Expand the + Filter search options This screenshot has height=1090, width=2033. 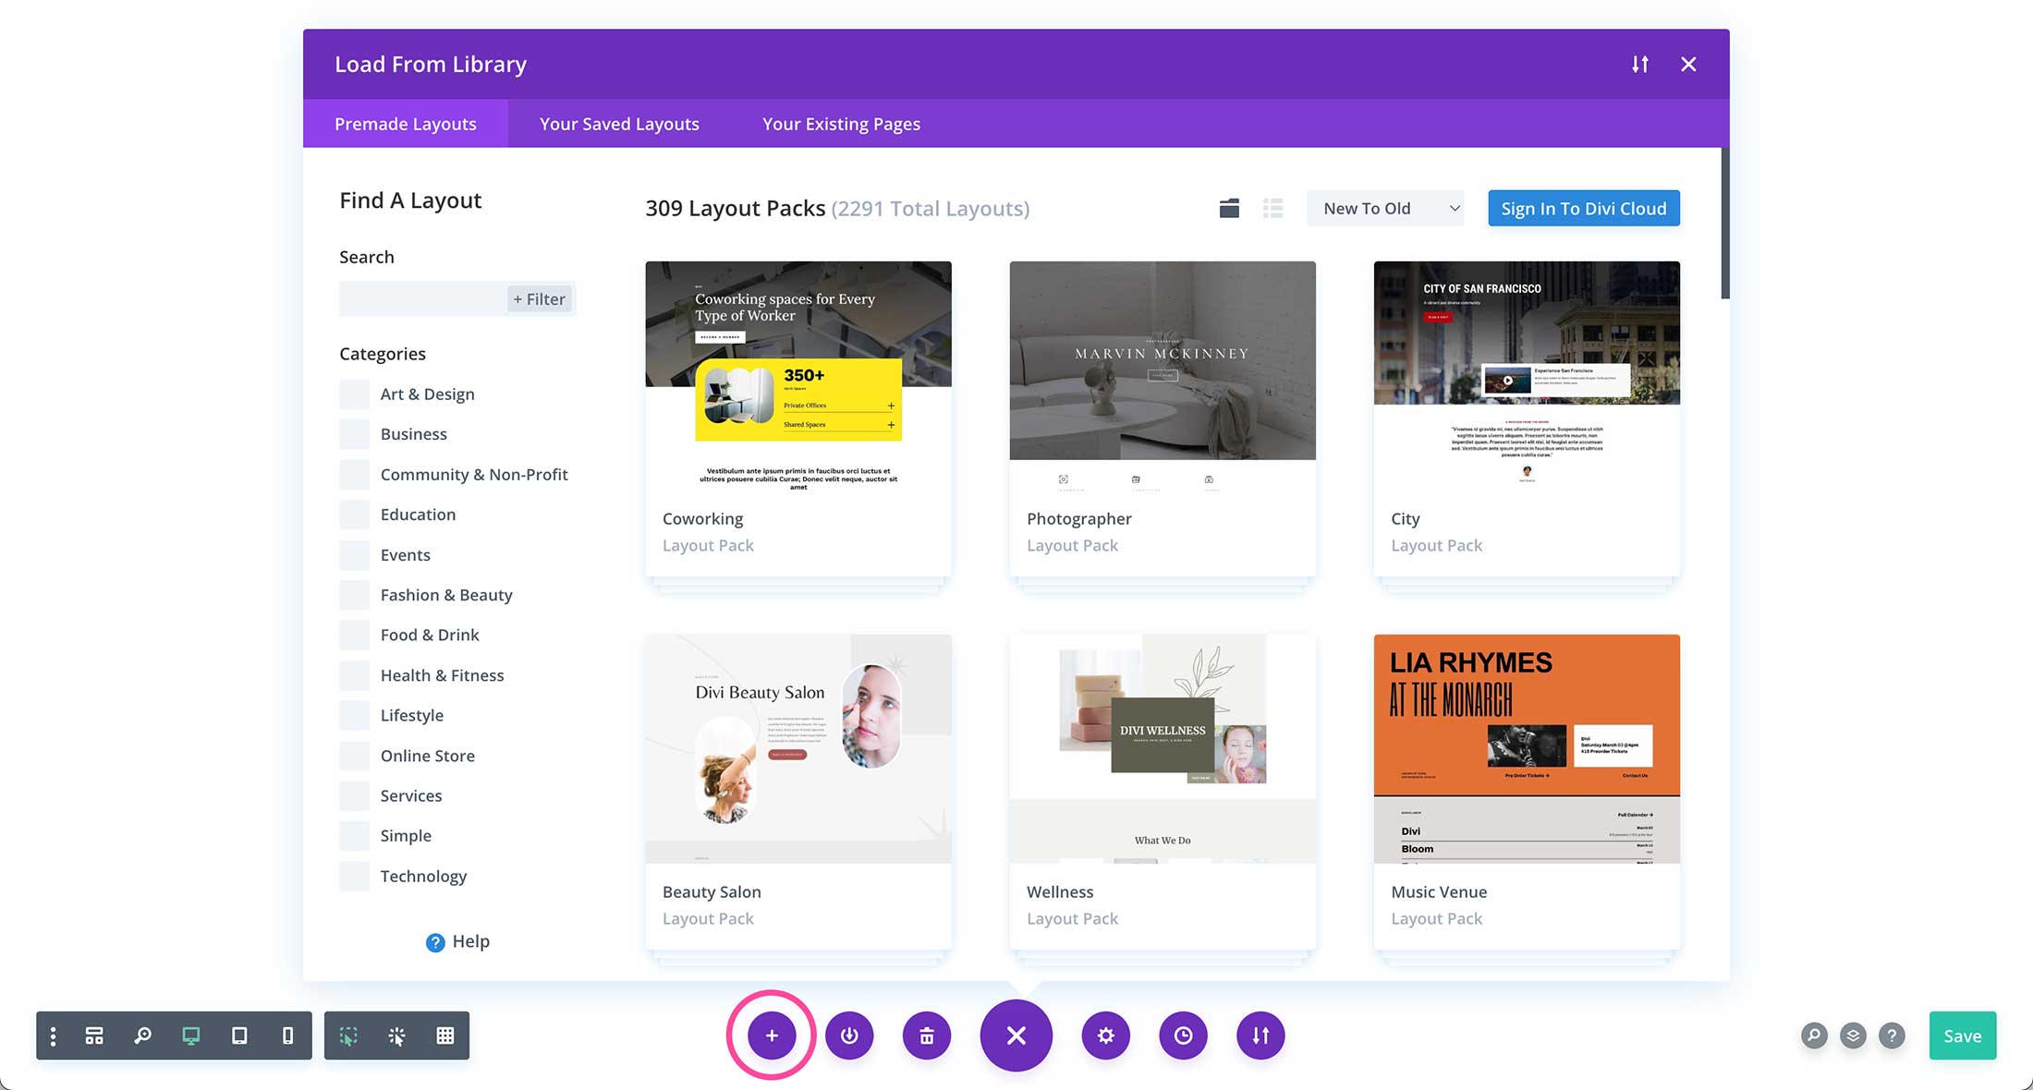pos(540,299)
